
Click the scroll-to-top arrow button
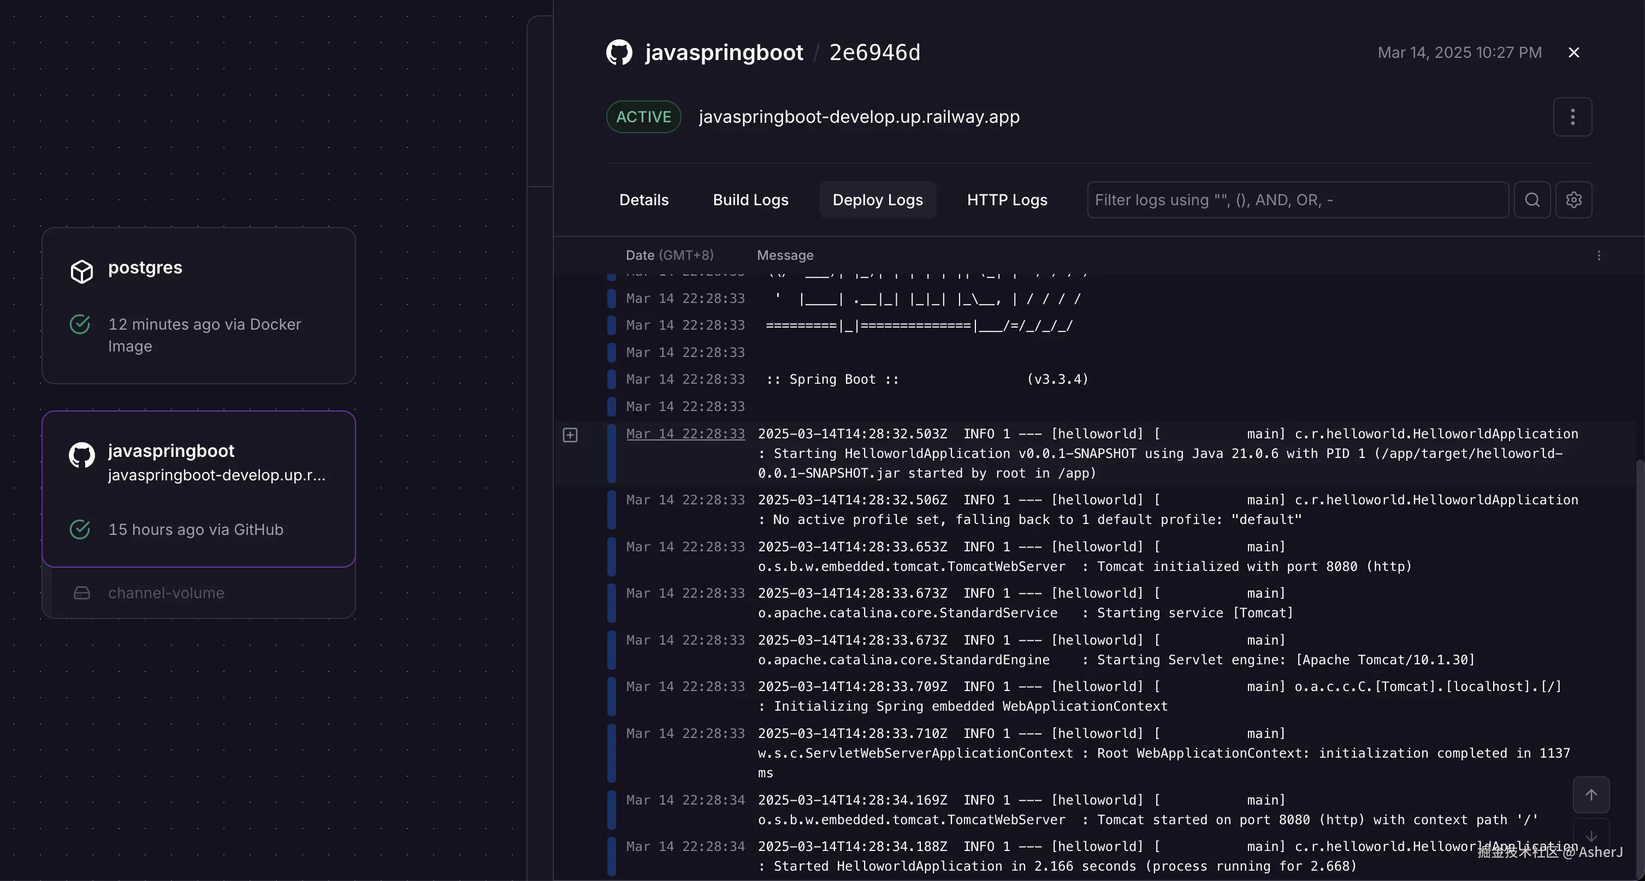click(1591, 795)
